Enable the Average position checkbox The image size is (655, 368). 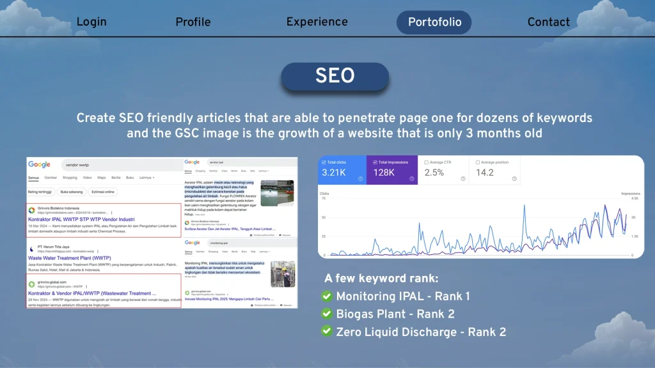coord(478,162)
